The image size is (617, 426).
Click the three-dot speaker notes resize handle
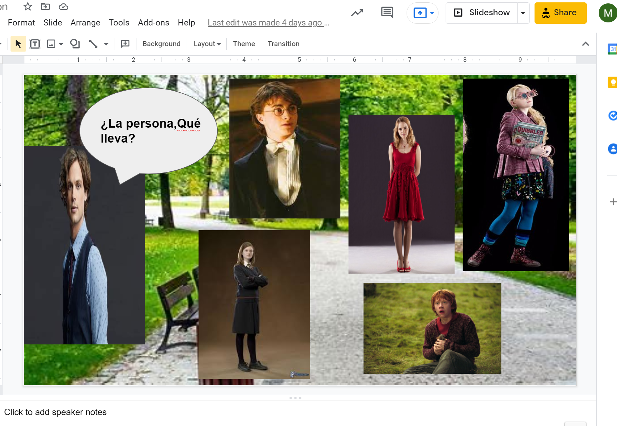coord(295,398)
